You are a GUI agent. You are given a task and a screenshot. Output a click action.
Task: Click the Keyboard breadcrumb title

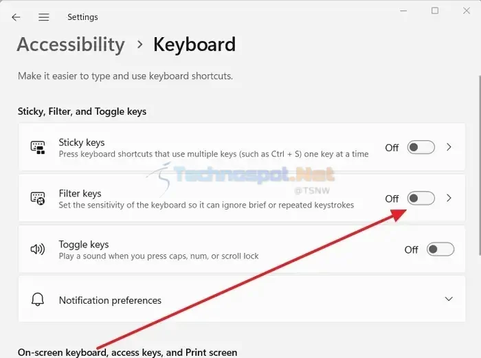(194, 45)
